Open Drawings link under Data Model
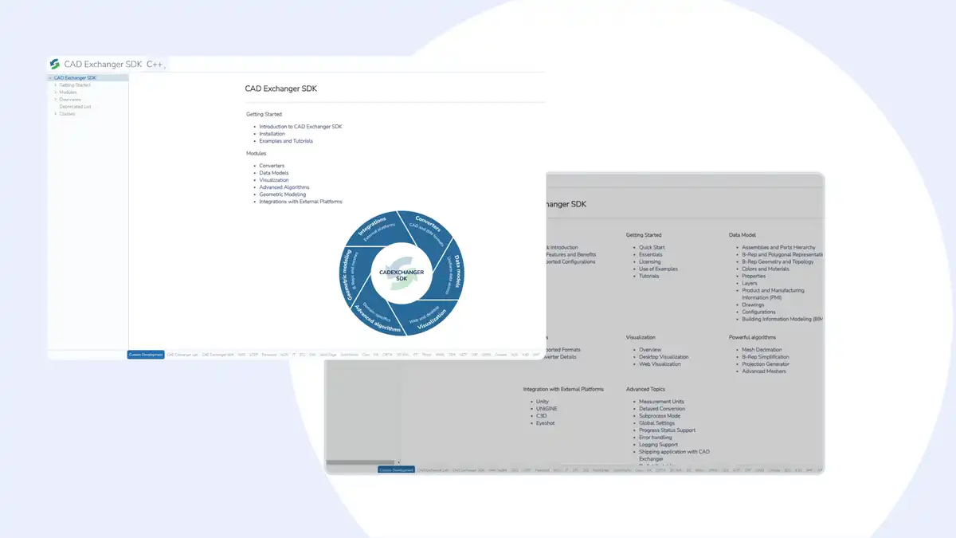Image resolution: width=956 pixels, height=538 pixels. coord(753,305)
